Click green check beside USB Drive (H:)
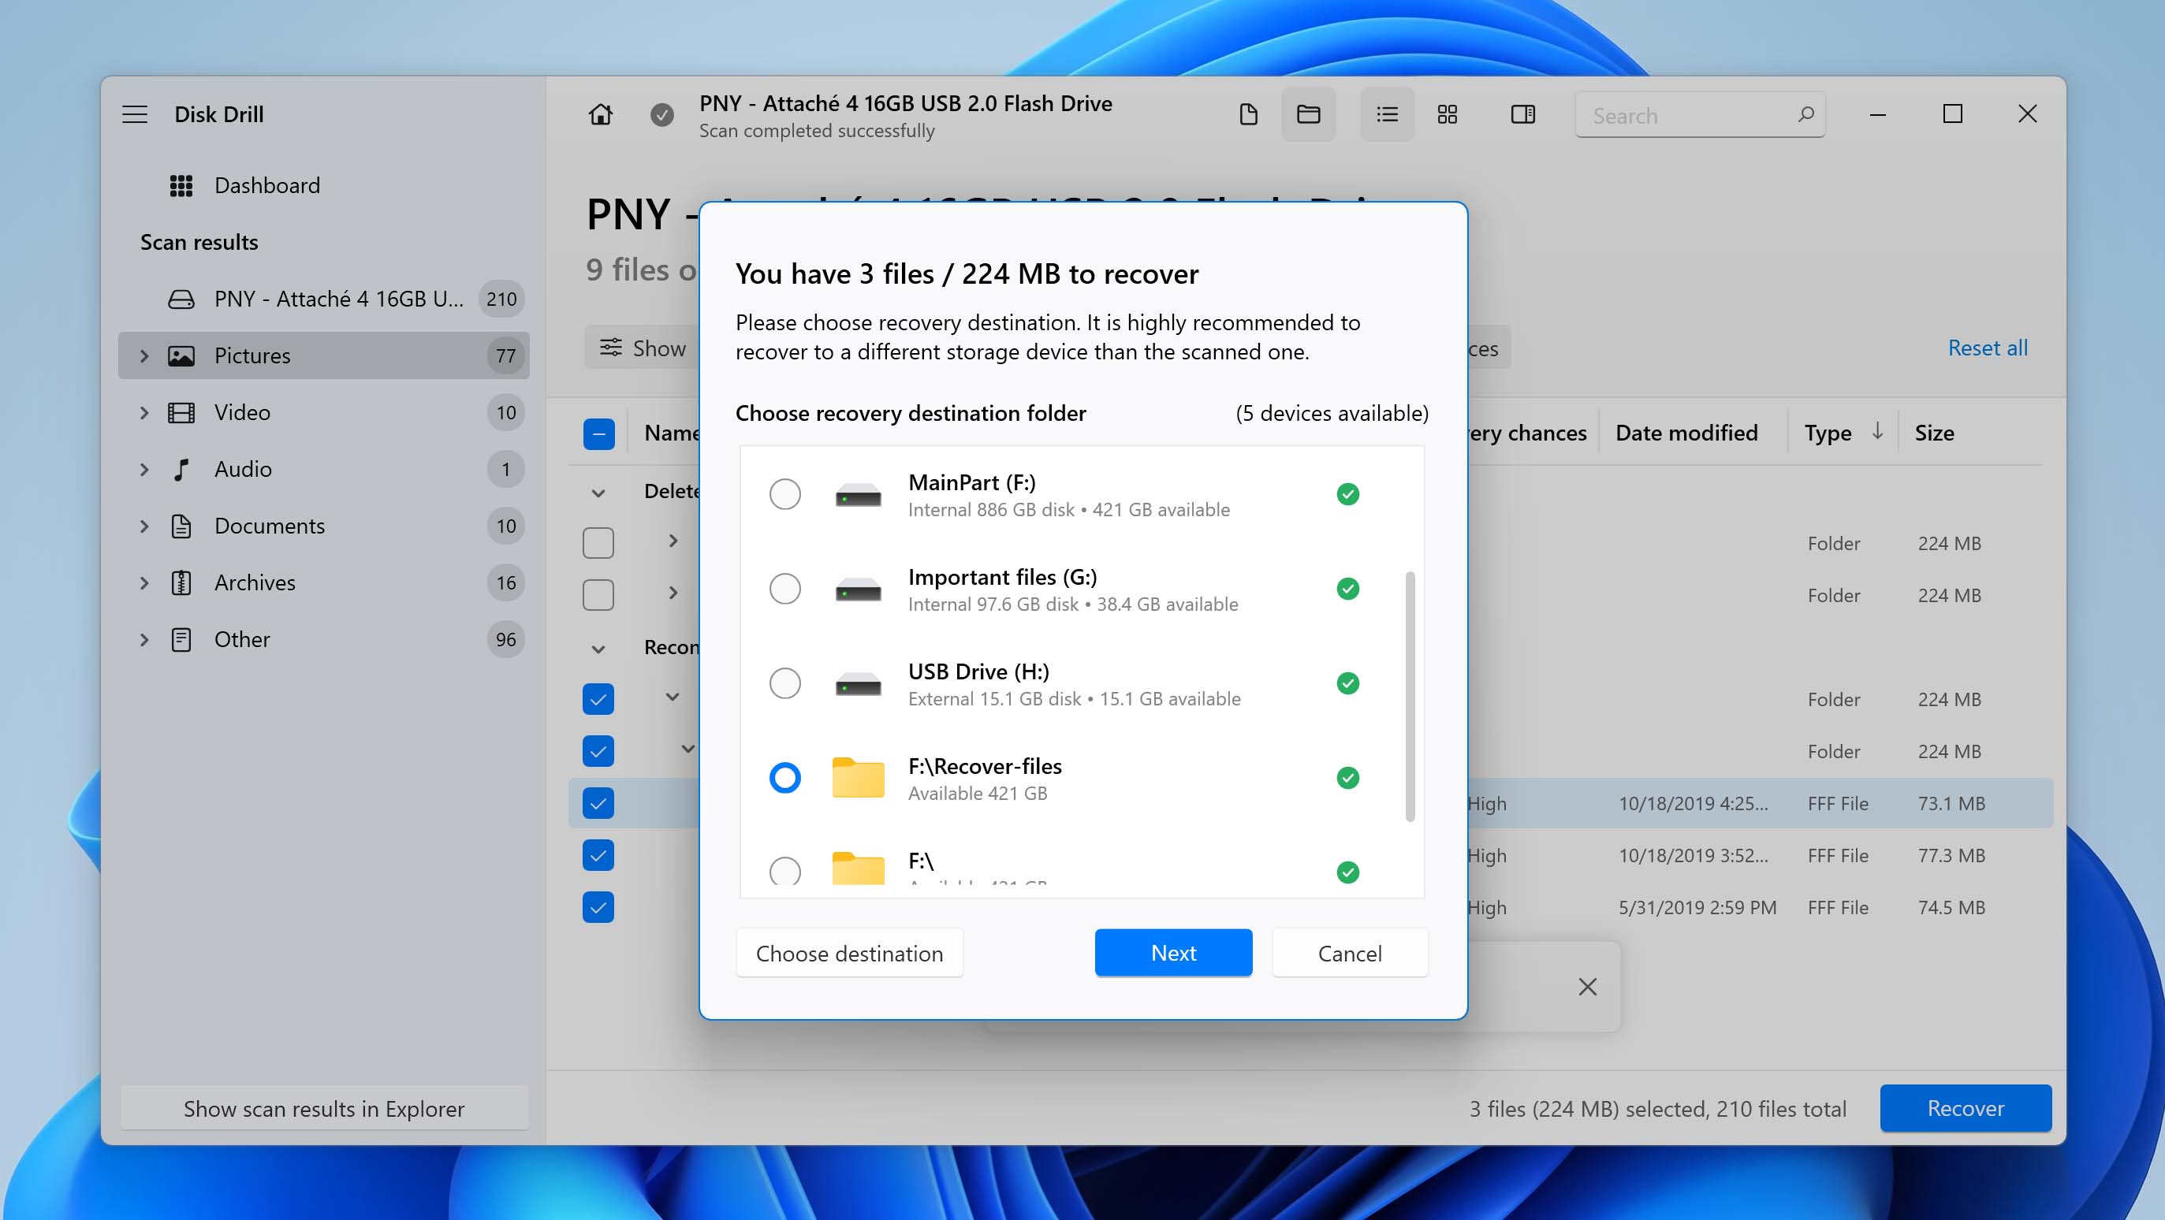Screen dimensions: 2165x1220 tap(1348, 683)
